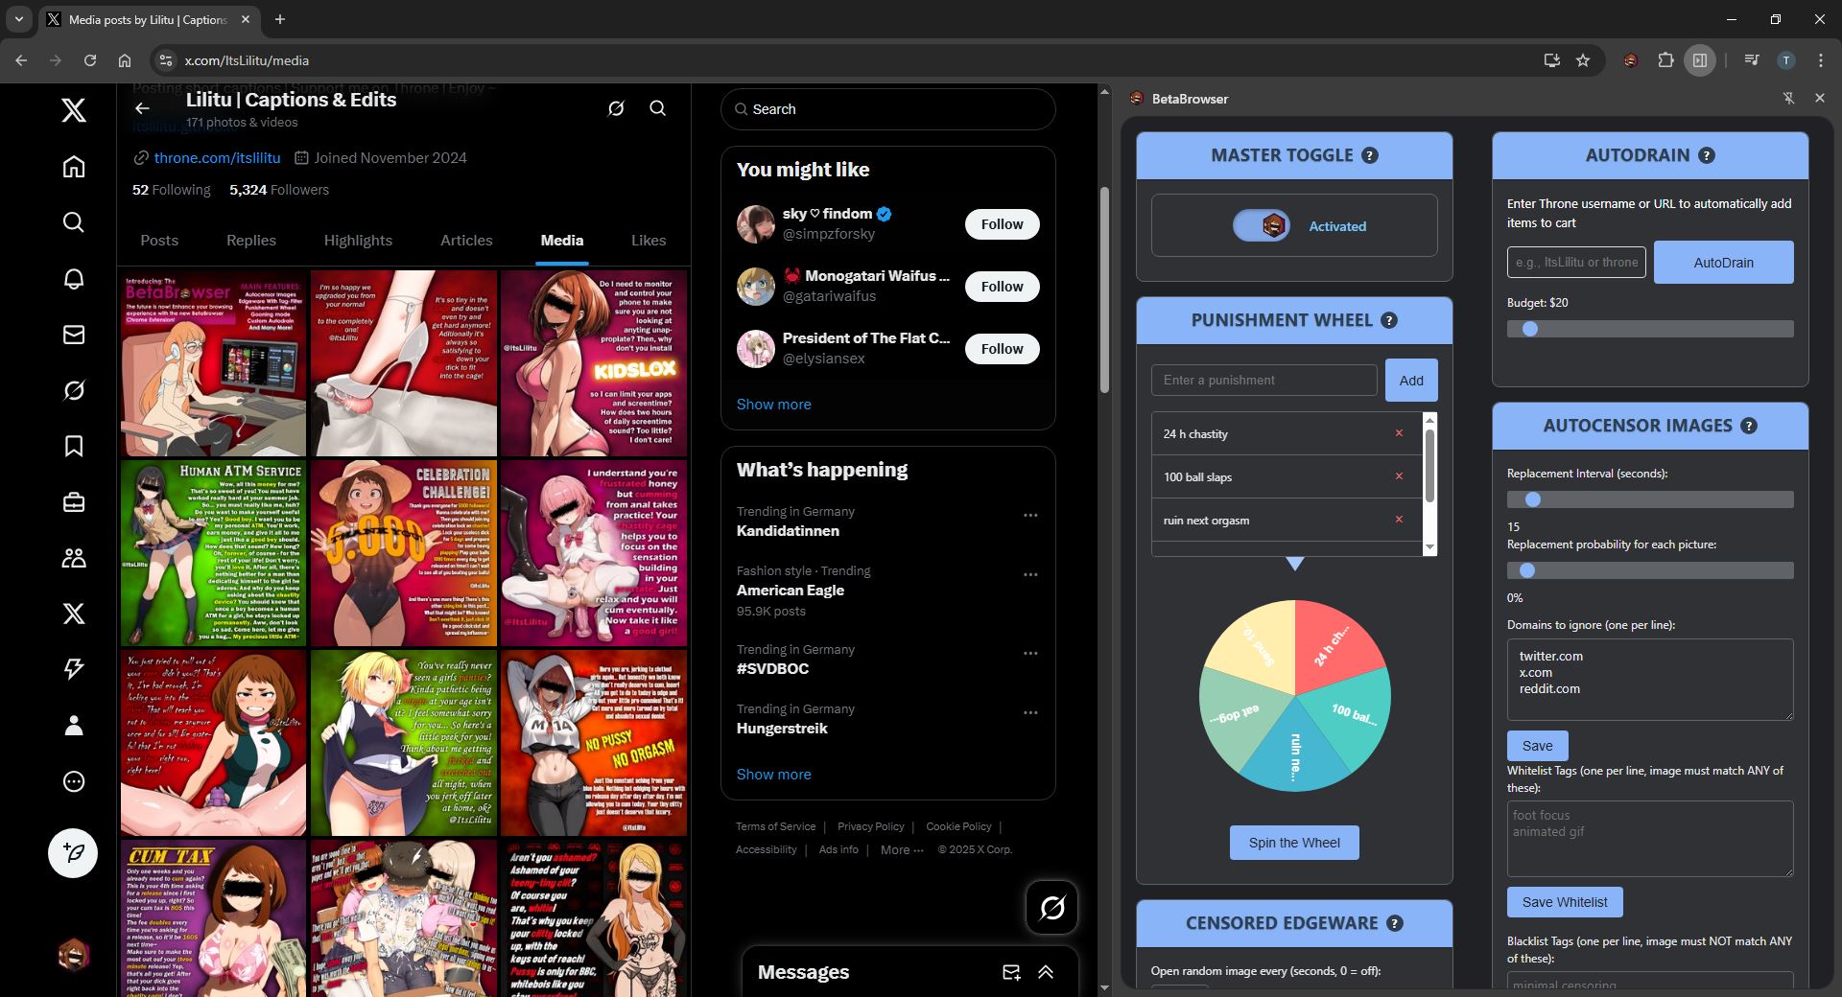The width and height of the screenshot is (1842, 997).
Task: Open the More circle menu icon
Action: click(x=74, y=781)
